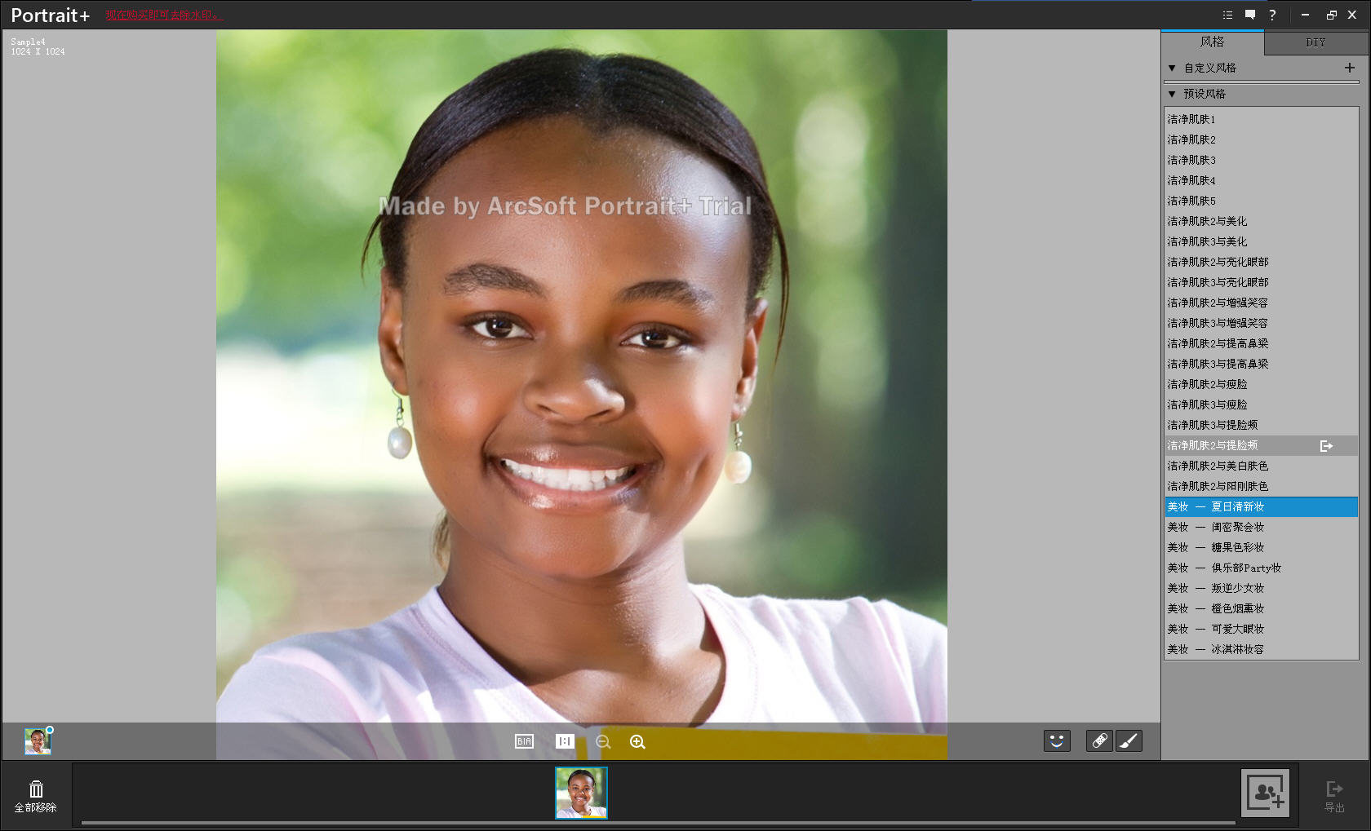Select makeup style 美妆 — 橙色烟熏妆
Screen dimensions: 1371x831
pyautogui.click(x=1261, y=608)
